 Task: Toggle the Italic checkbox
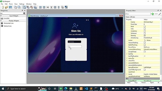pos(145,29)
